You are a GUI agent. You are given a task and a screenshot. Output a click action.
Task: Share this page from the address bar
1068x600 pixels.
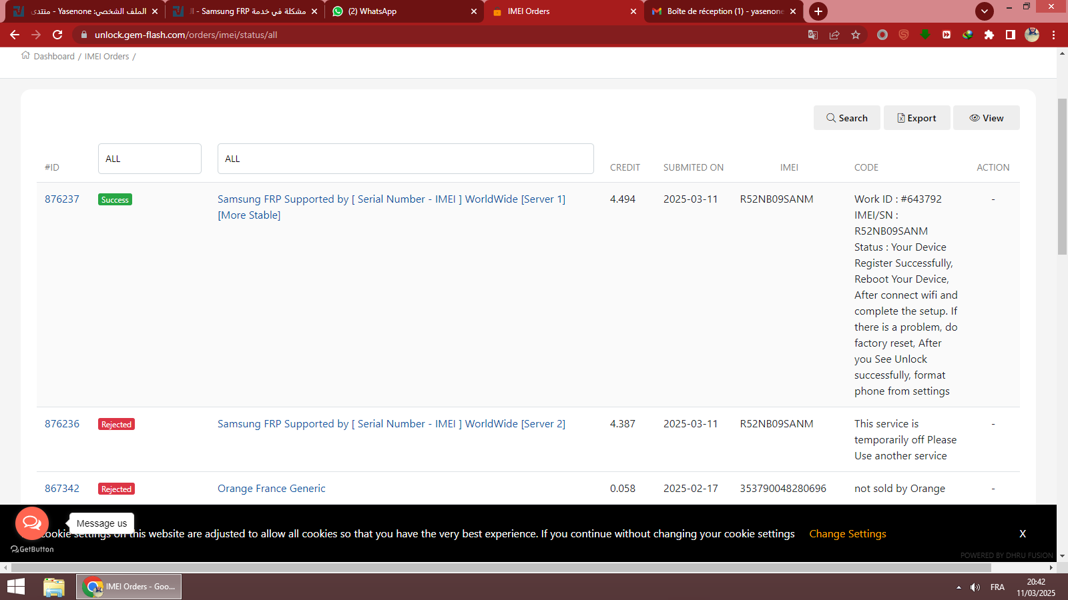(x=834, y=35)
